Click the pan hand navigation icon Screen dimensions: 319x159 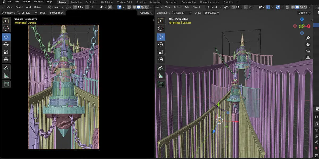pyautogui.click(x=308, y=44)
